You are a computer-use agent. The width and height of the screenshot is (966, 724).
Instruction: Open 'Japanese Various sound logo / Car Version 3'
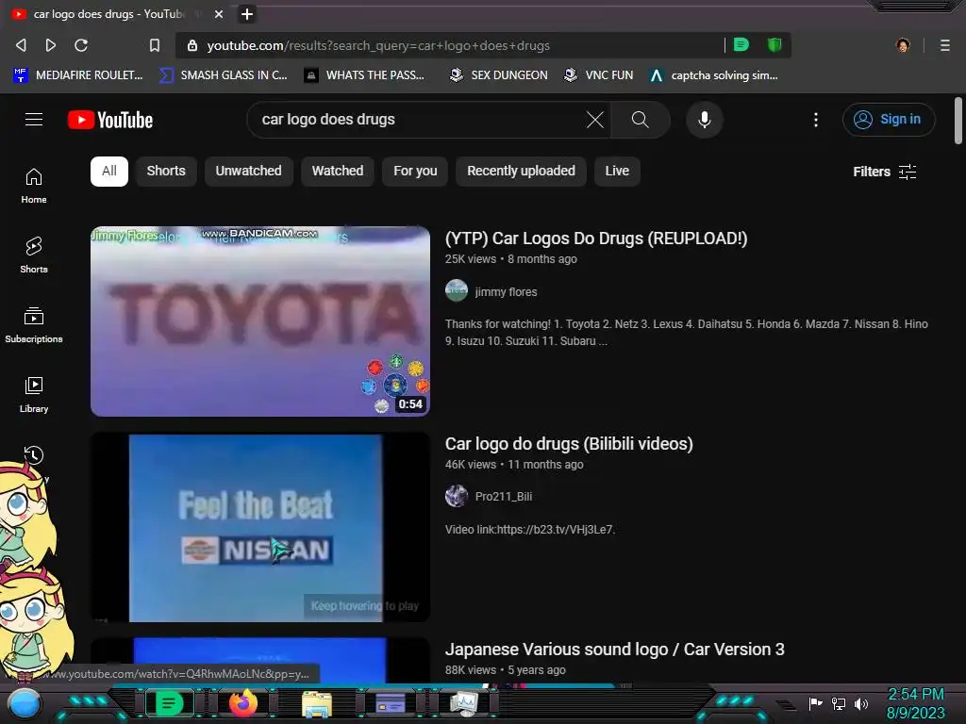614,650
